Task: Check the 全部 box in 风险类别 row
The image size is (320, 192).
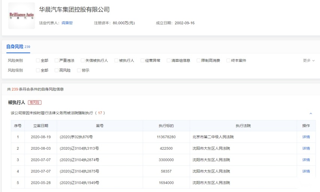Action: tap(38, 60)
